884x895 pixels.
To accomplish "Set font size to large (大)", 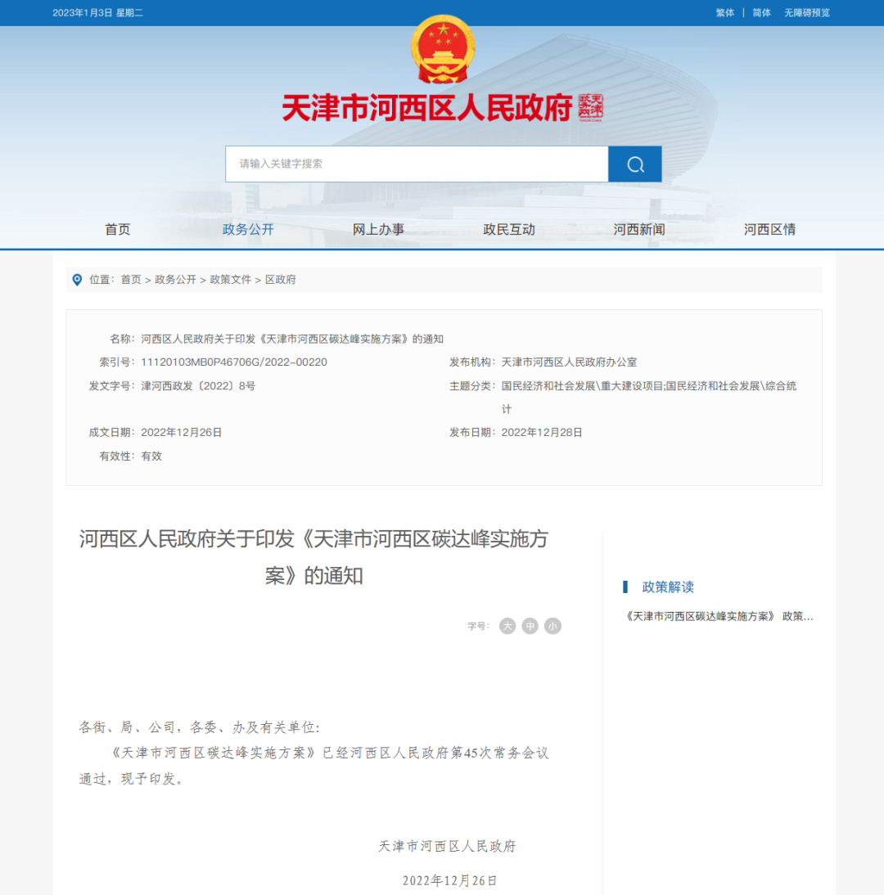I will (x=507, y=626).
